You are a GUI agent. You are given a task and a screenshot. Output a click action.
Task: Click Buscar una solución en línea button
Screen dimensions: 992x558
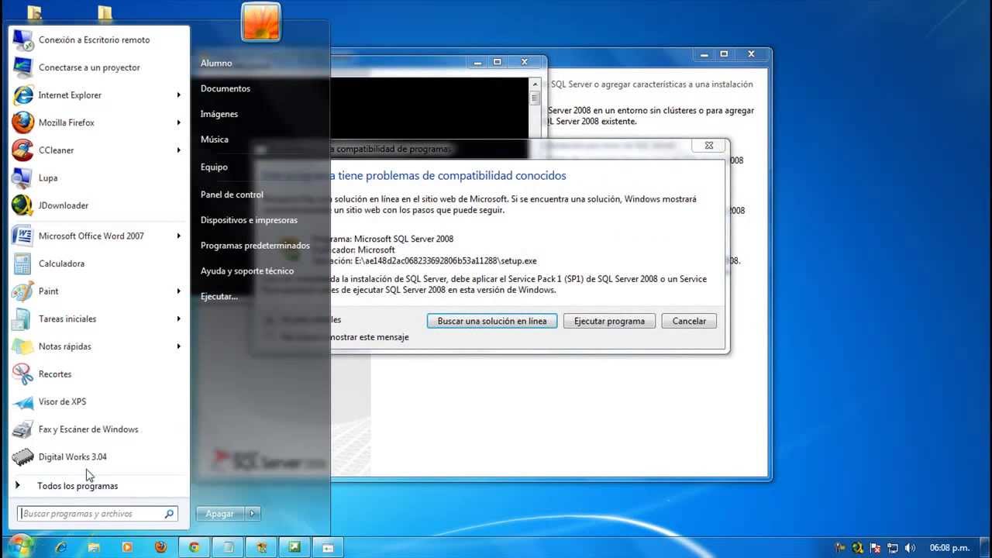click(x=492, y=321)
